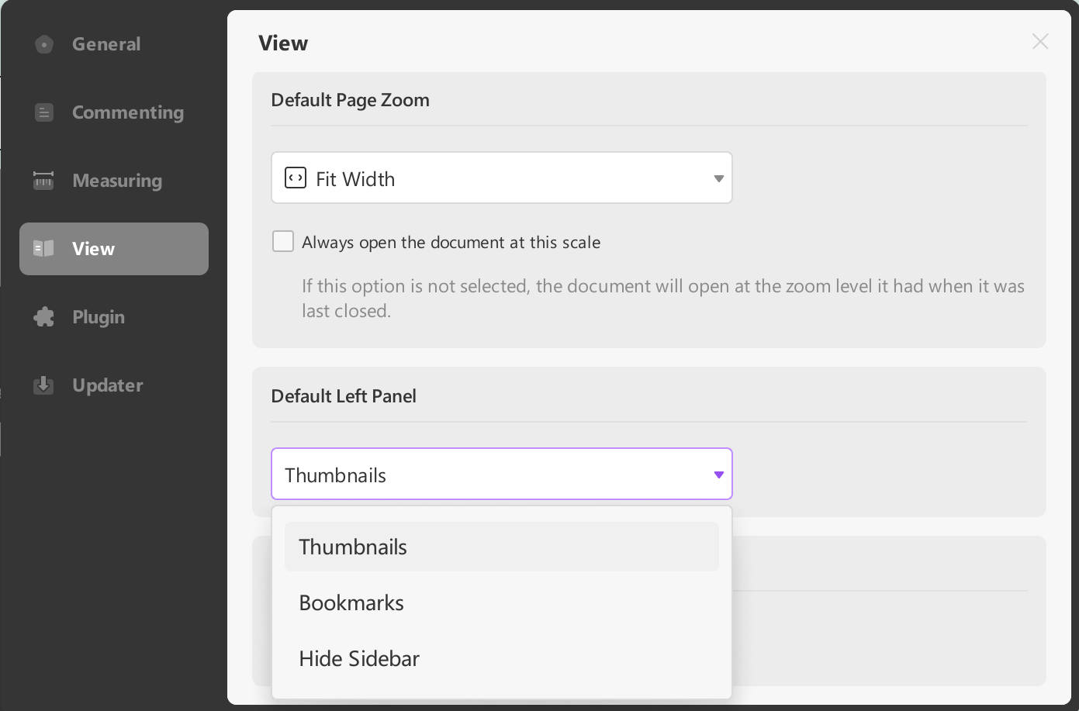Go to Plugin settings
The width and height of the screenshot is (1079, 711).
tap(99, 317)
